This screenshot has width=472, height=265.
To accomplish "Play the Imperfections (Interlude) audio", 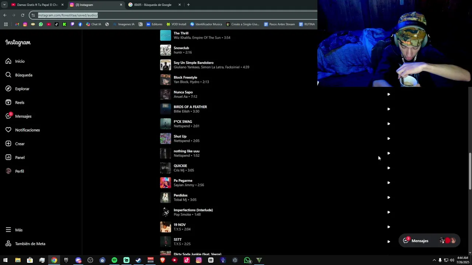I will tap(389, 212).
